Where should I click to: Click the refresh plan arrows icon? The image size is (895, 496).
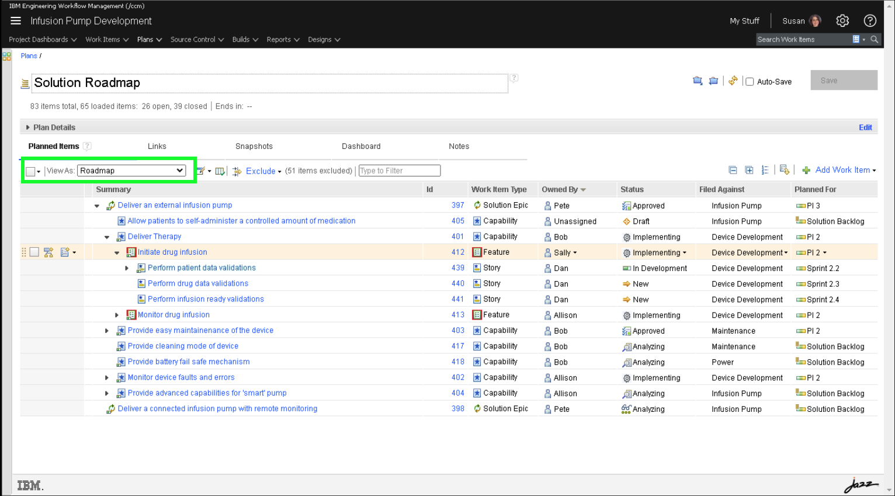[x=733, y=81]
